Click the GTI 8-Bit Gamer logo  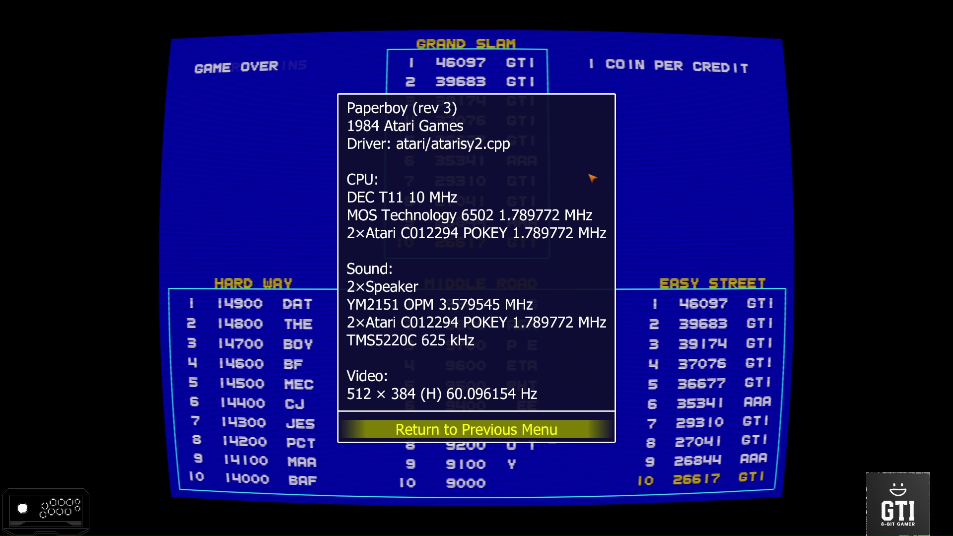click(897, 511)
